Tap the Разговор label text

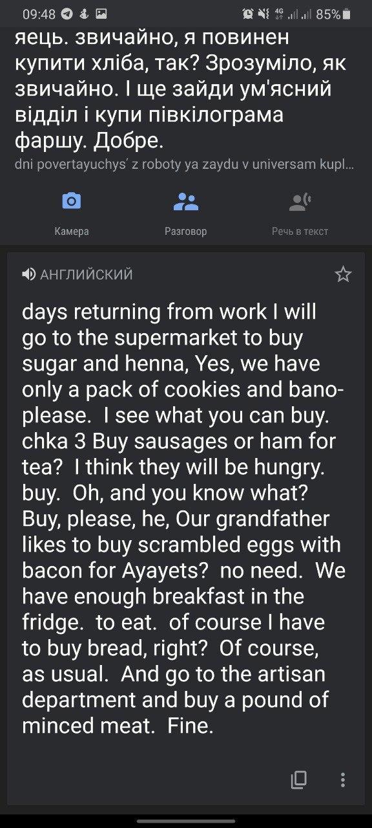click(186, 231)
